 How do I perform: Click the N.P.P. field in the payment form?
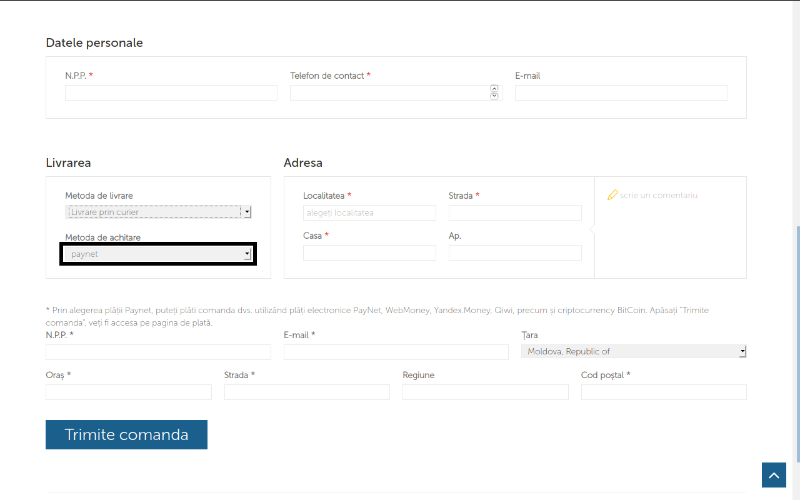158,352
